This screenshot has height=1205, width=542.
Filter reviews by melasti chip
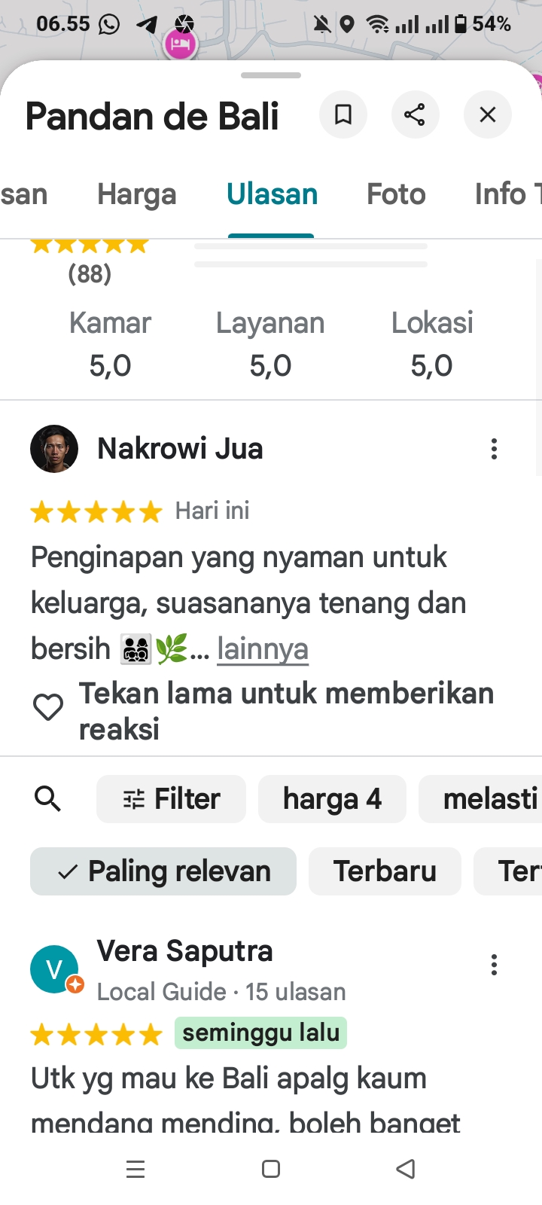coord(480,799)
